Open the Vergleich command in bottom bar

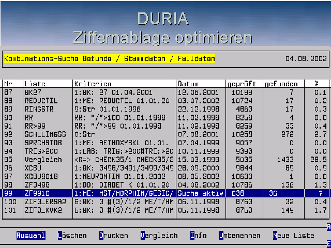click(159, 236)
